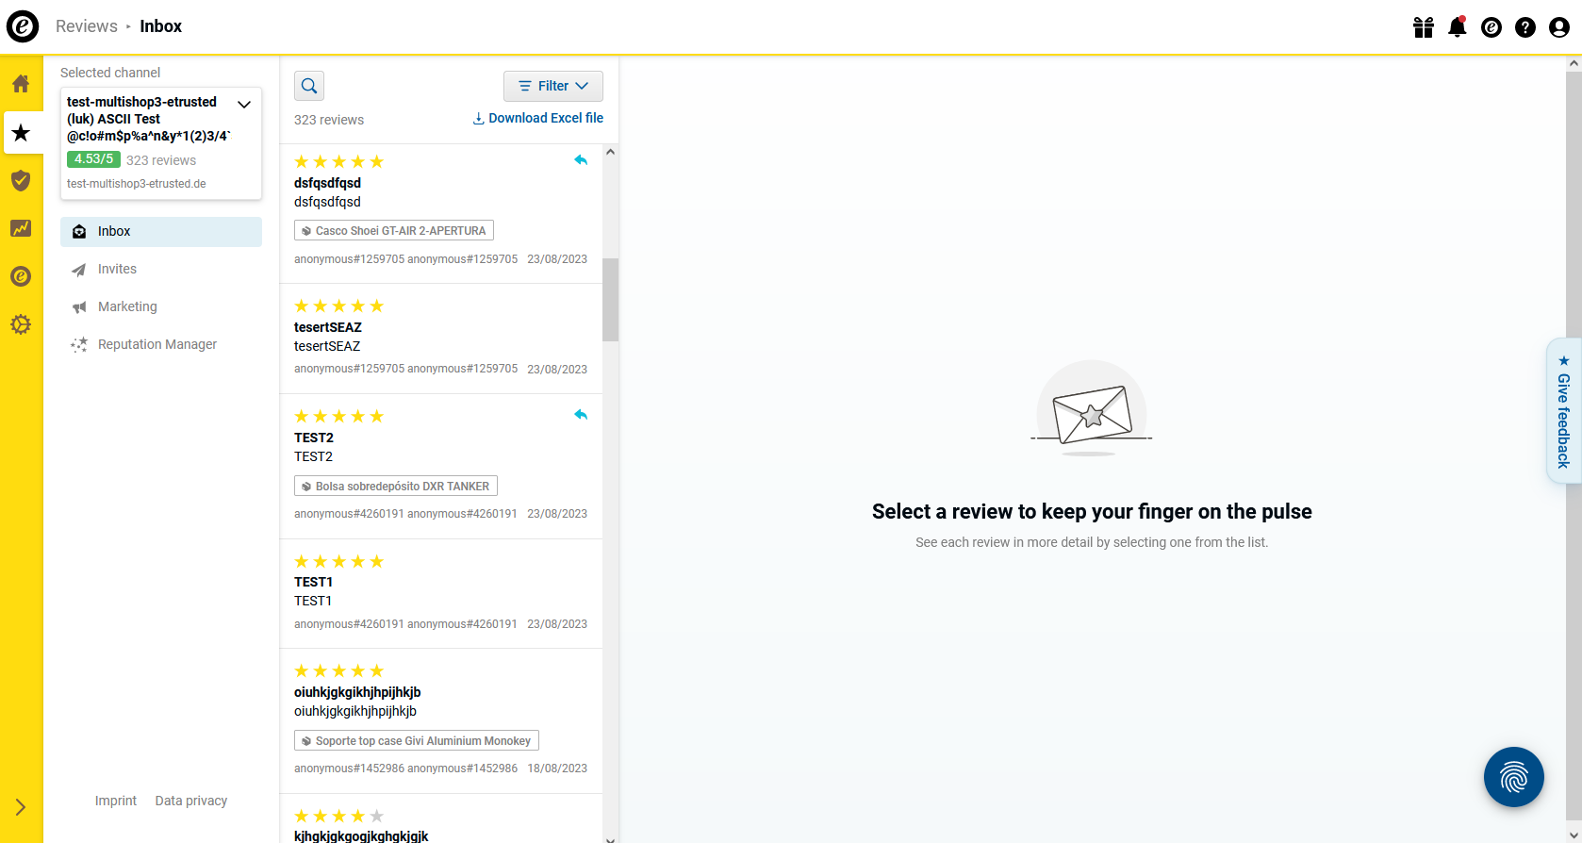Click the Marketing megaphone icon
1582x843 pixels.
(79, 307)
